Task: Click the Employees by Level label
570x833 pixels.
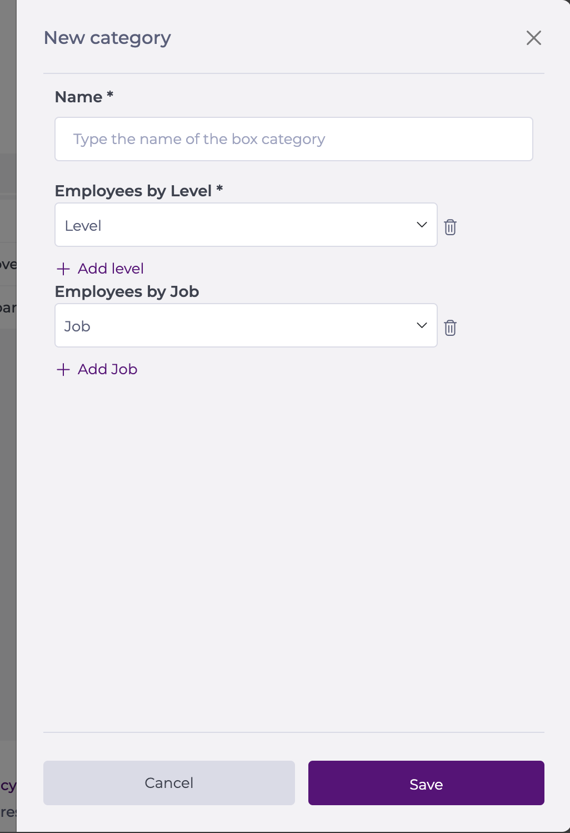Action: point(133,191)
